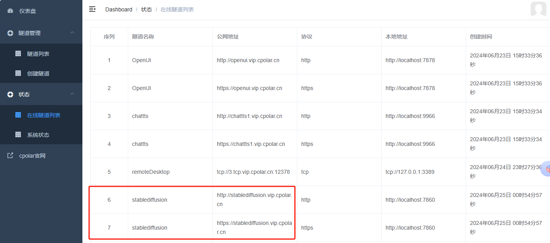The height and width of the screenshot is (243, 550).
Task: Click http://localhost:9966 in row 3
Action: coord(410,116)
